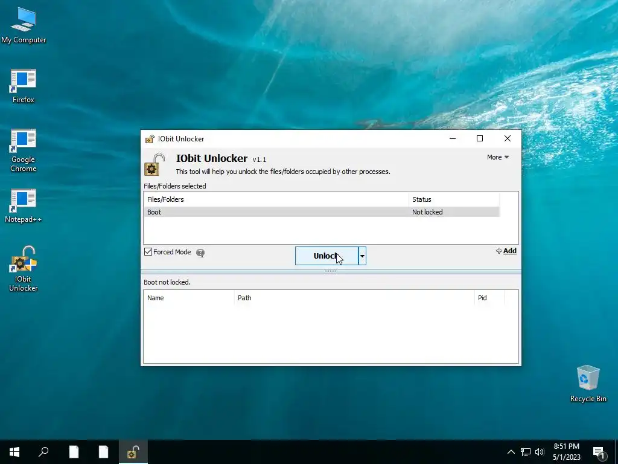Click the IObit Unlocker padlock logo

pos(154,164)
